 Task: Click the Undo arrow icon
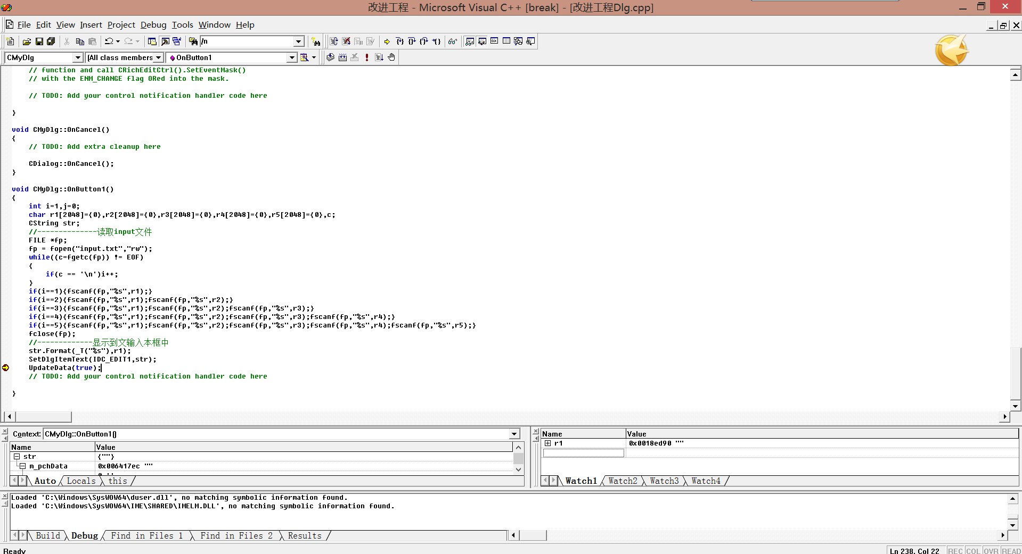pos(109,41)
